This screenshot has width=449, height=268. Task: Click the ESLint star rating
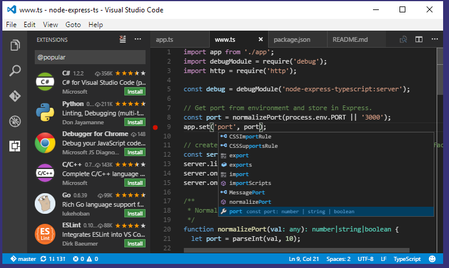point(130,226)
